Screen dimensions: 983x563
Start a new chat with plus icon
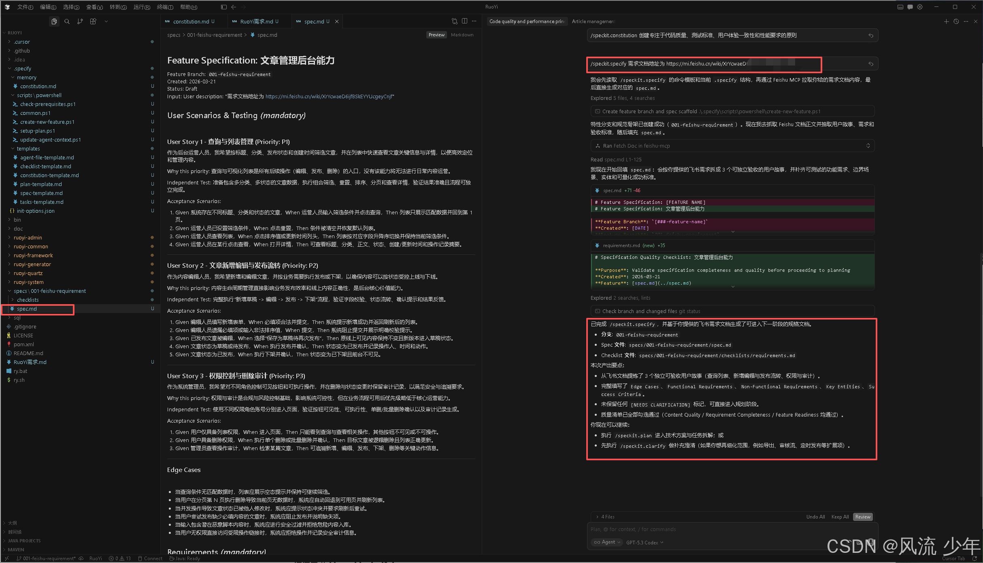(946, 21)
